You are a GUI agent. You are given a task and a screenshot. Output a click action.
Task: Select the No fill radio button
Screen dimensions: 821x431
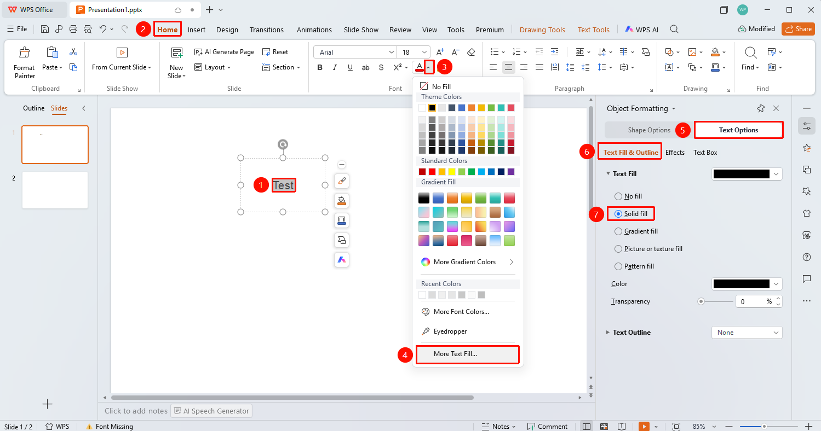click(x=618, y=196)
